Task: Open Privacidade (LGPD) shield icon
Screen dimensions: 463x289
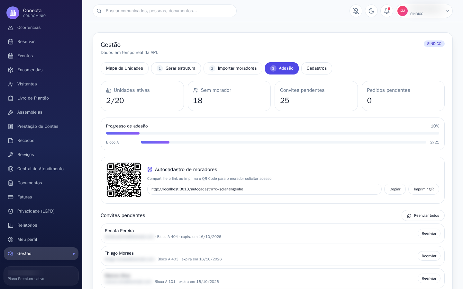Action: (x=11, y=211)
